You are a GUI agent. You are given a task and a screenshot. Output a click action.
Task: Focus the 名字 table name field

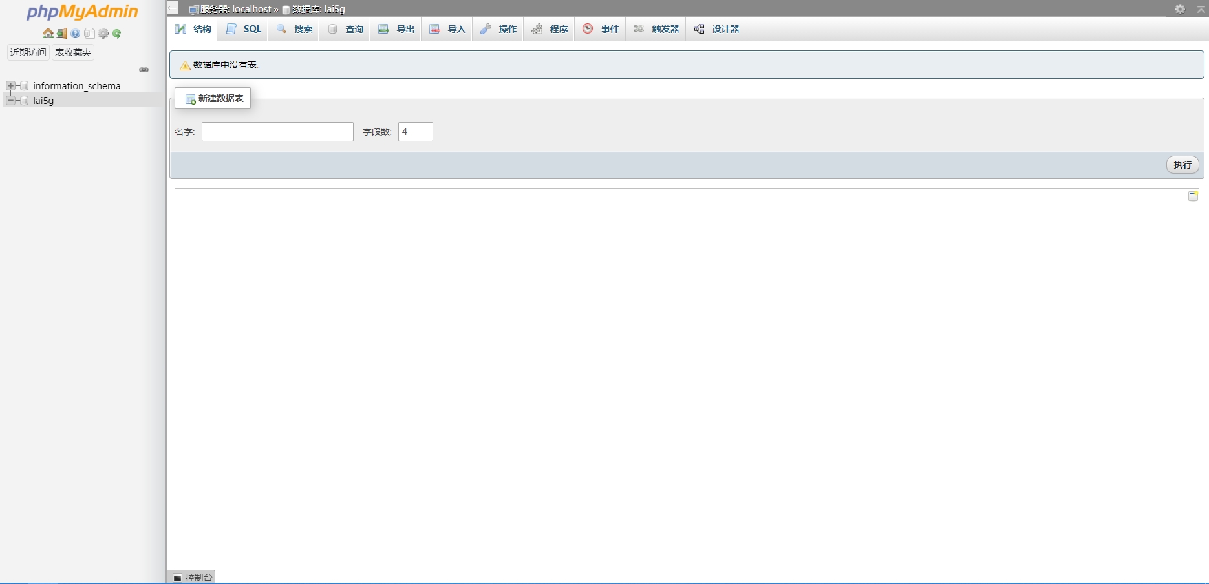[x=277, y=132]
